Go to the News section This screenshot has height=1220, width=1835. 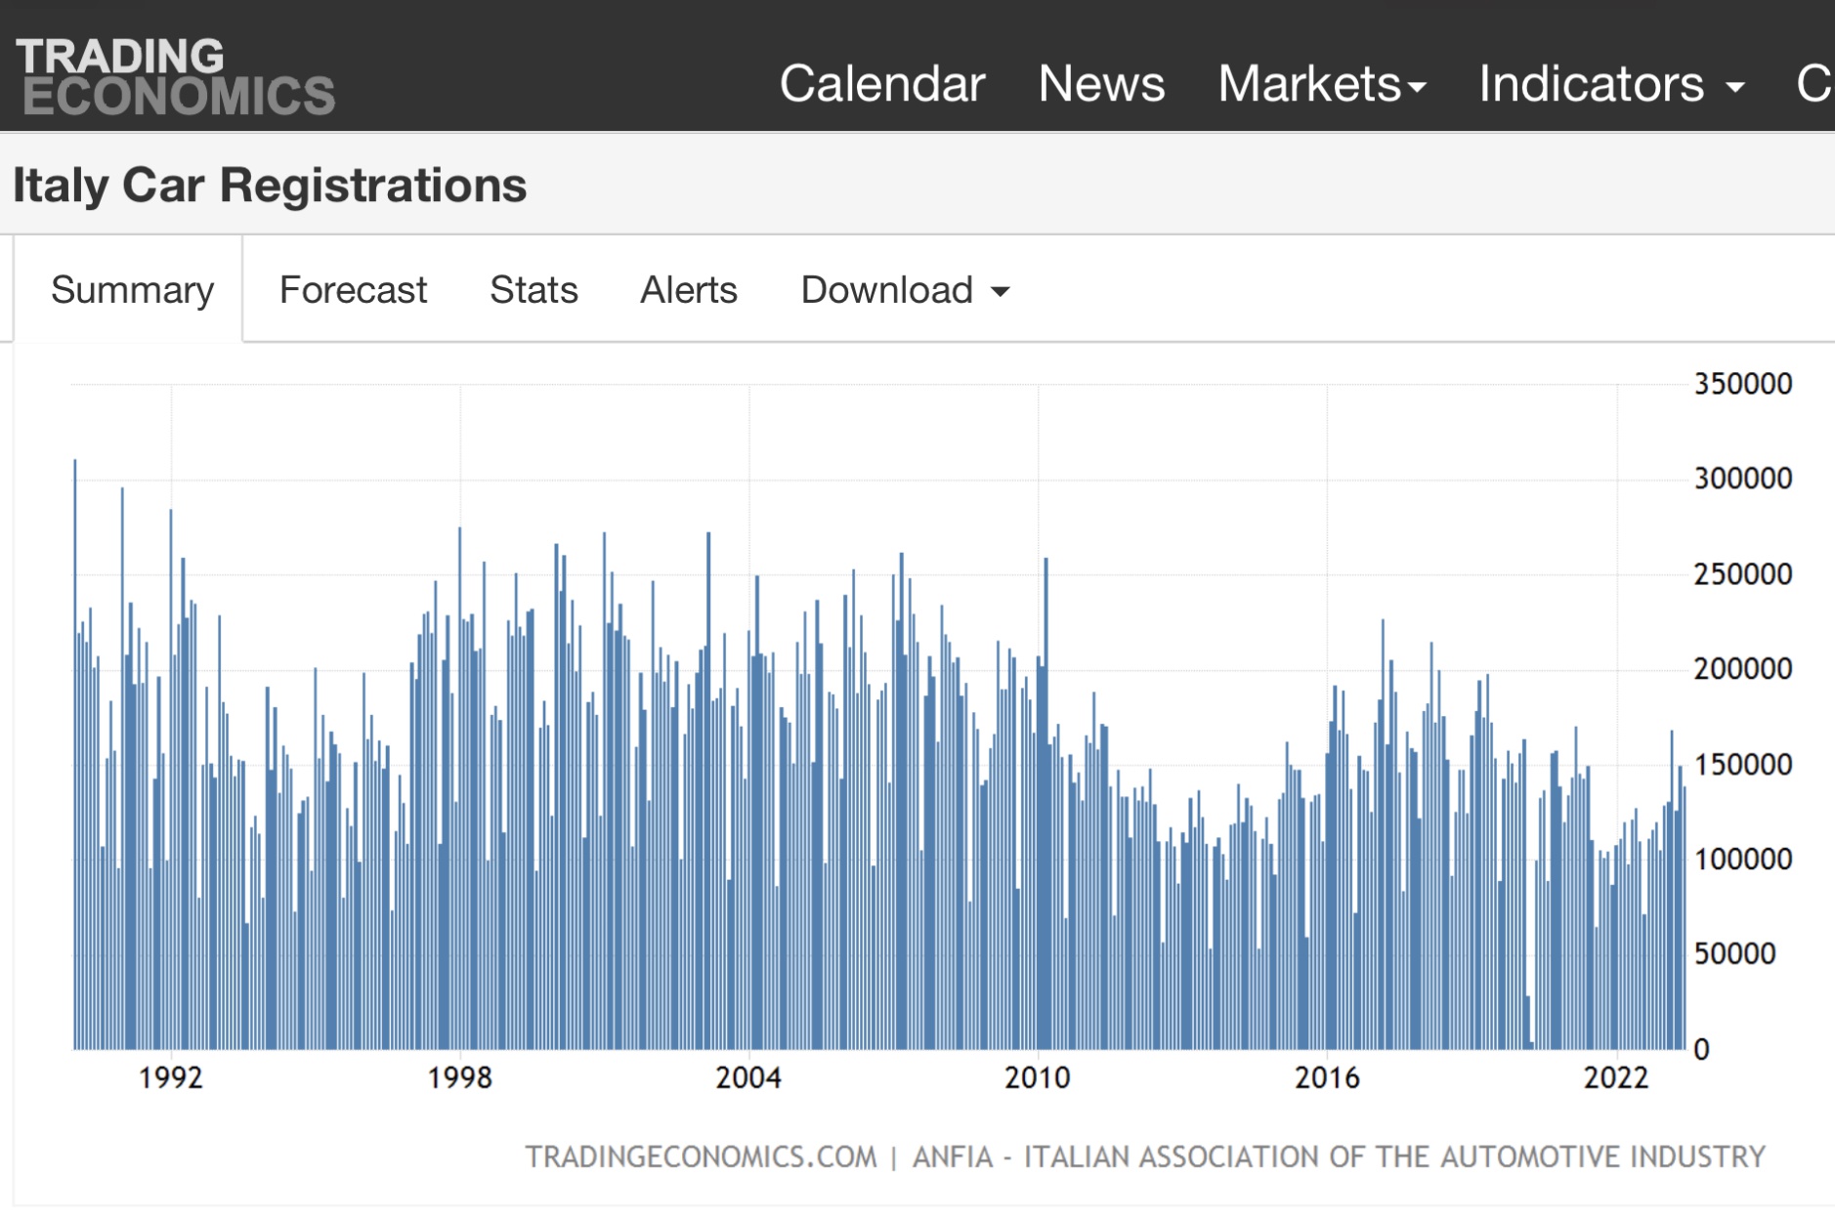(1101, 84)
